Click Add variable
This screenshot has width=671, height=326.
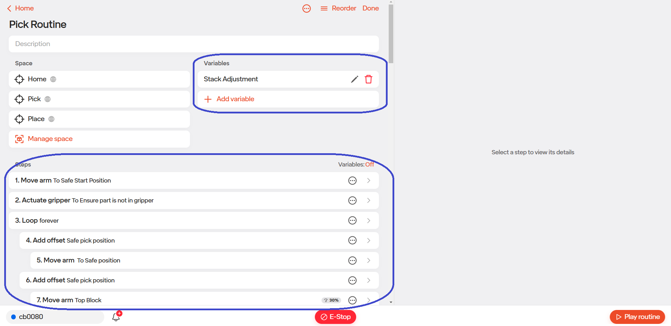click(x=288, y=99)
